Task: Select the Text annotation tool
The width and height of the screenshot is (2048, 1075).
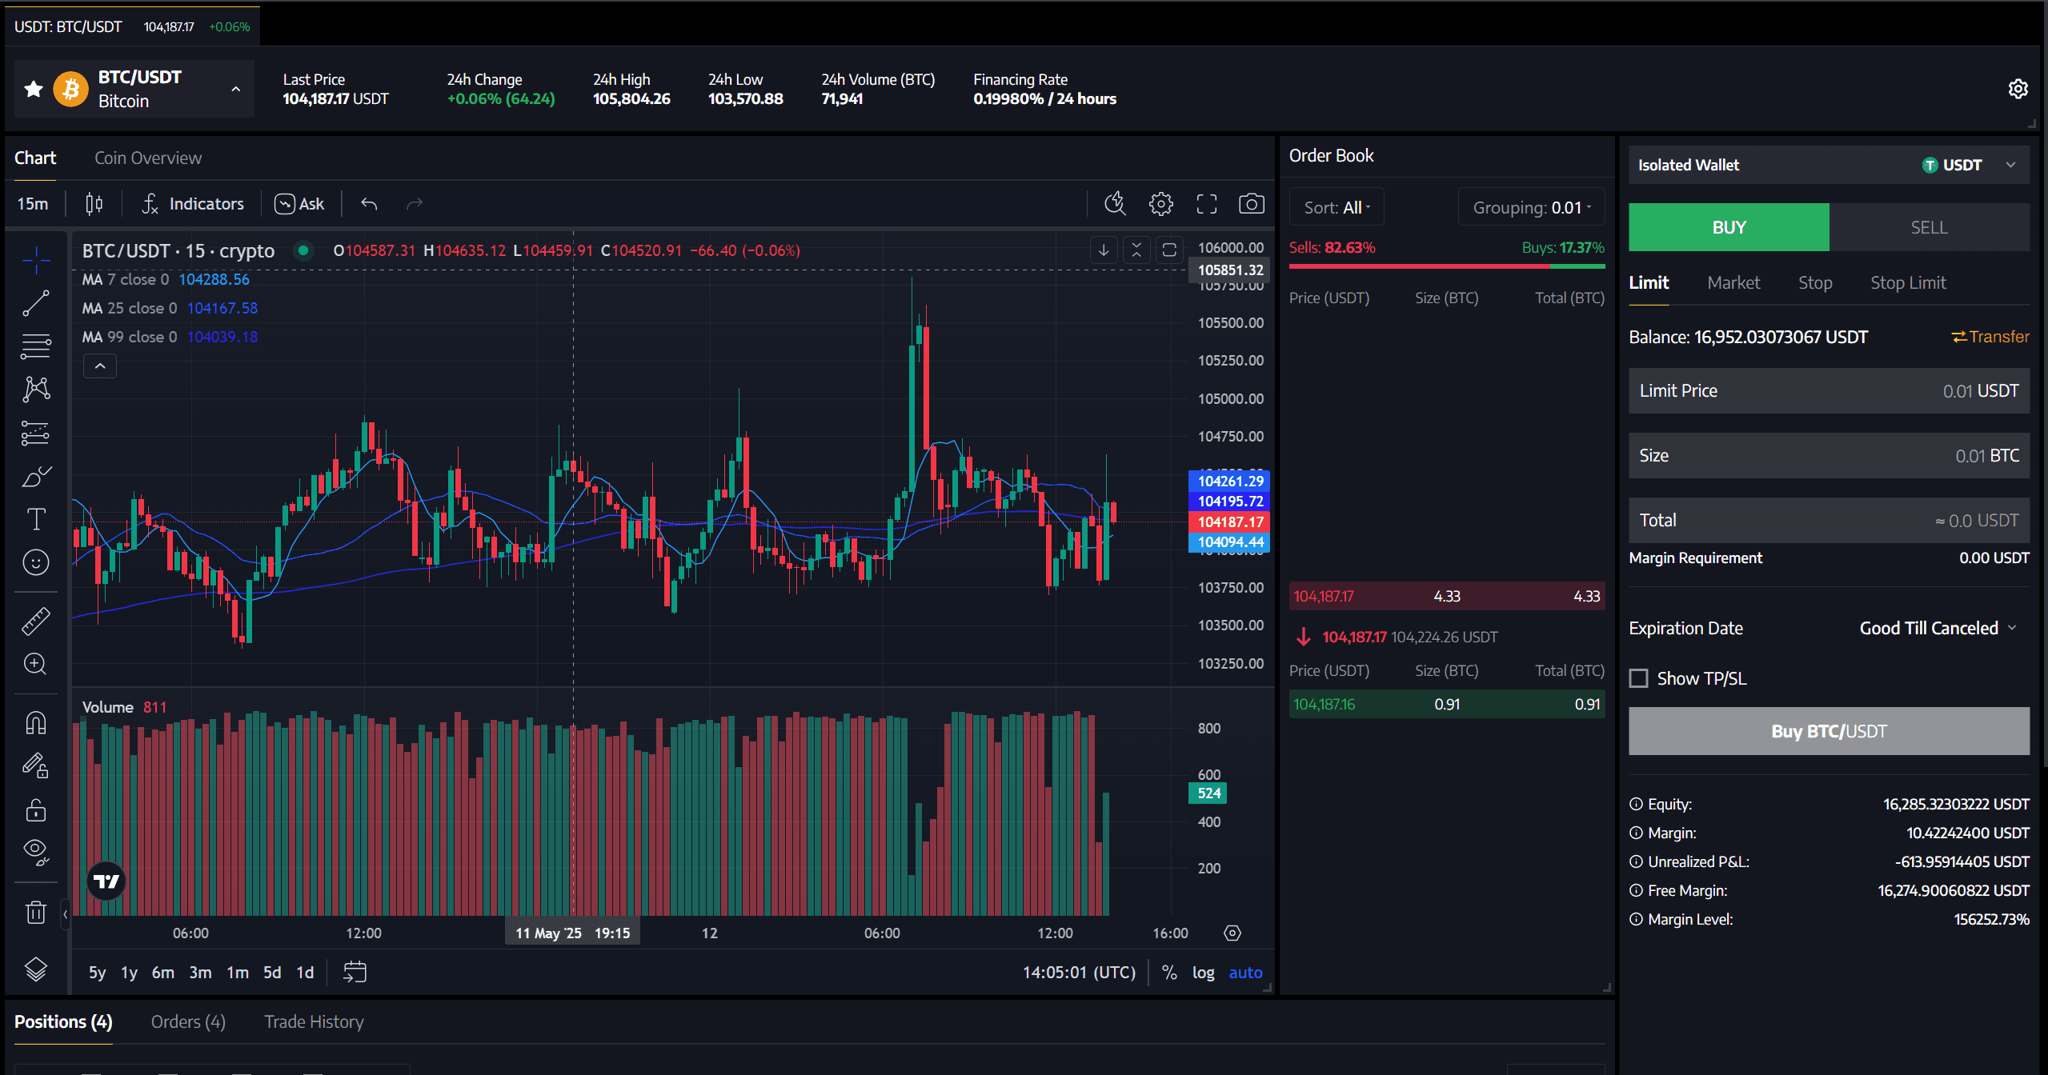Action: pyautogui.click(x=36, y=519)
